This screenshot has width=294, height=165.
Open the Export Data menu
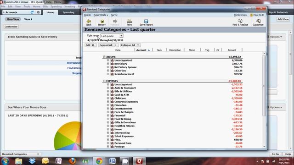(101, 15)
